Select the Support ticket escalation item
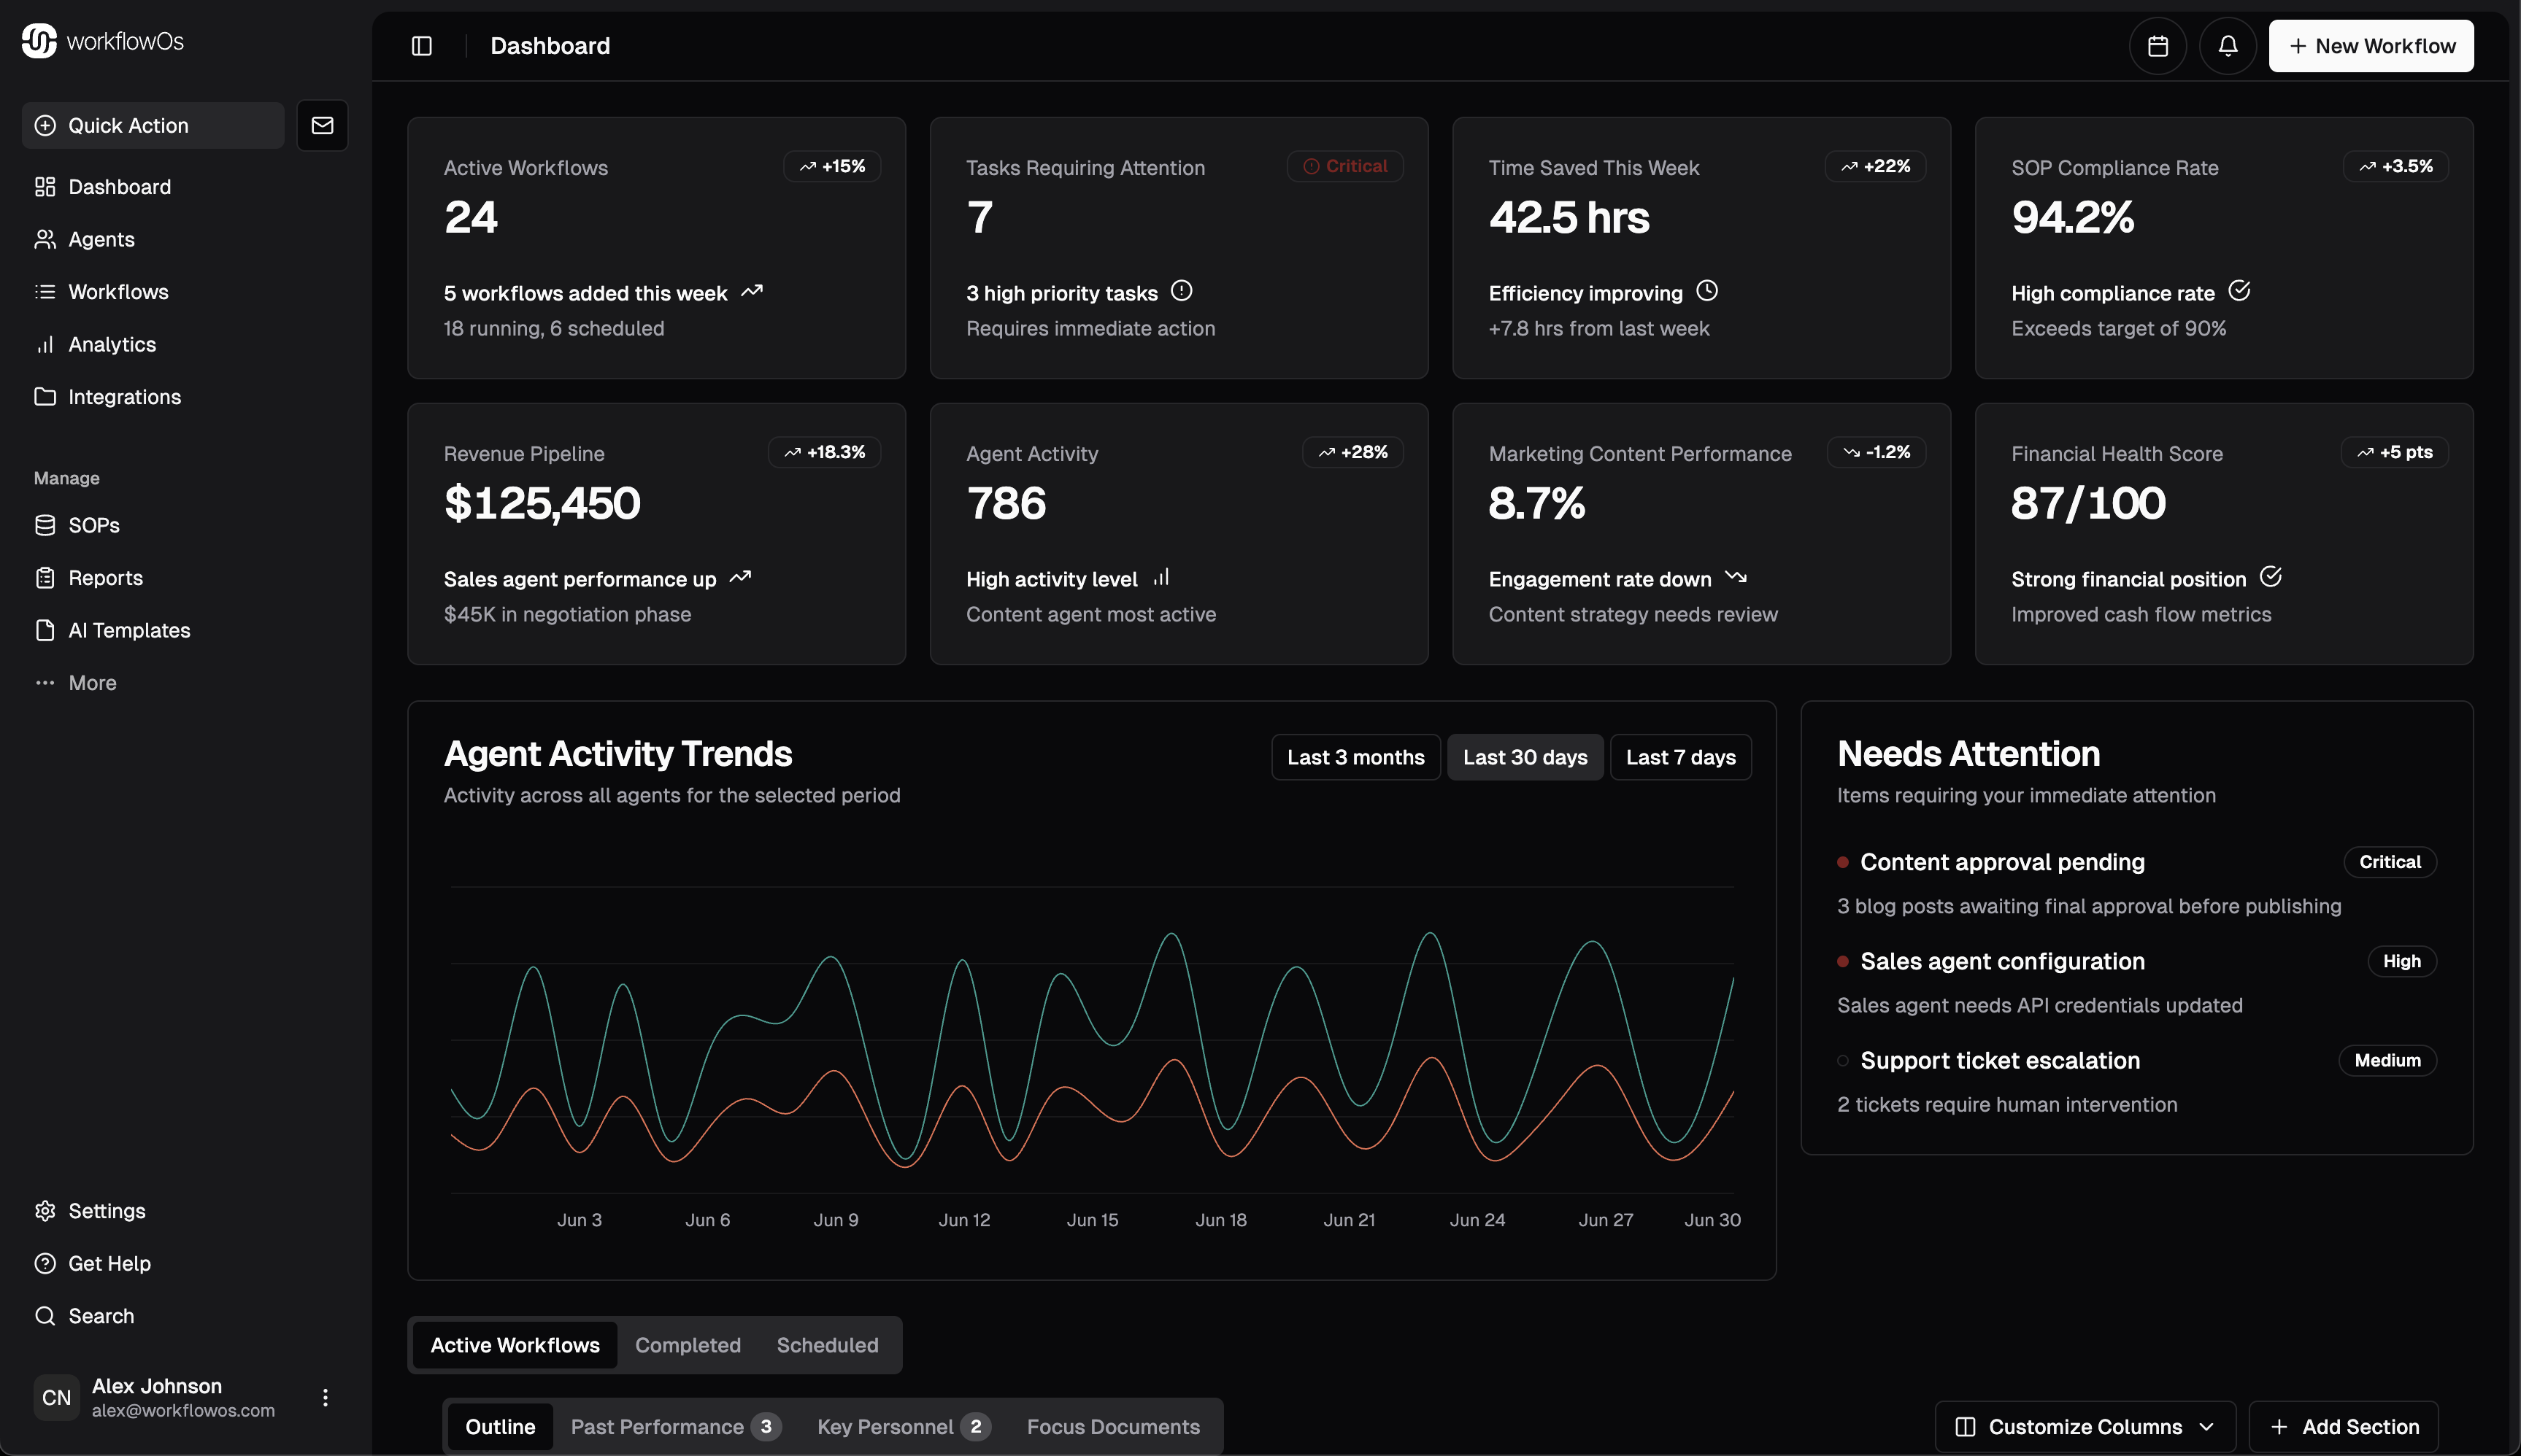Screen dimensions: 2521x1456 [x=1999, y=1060]
